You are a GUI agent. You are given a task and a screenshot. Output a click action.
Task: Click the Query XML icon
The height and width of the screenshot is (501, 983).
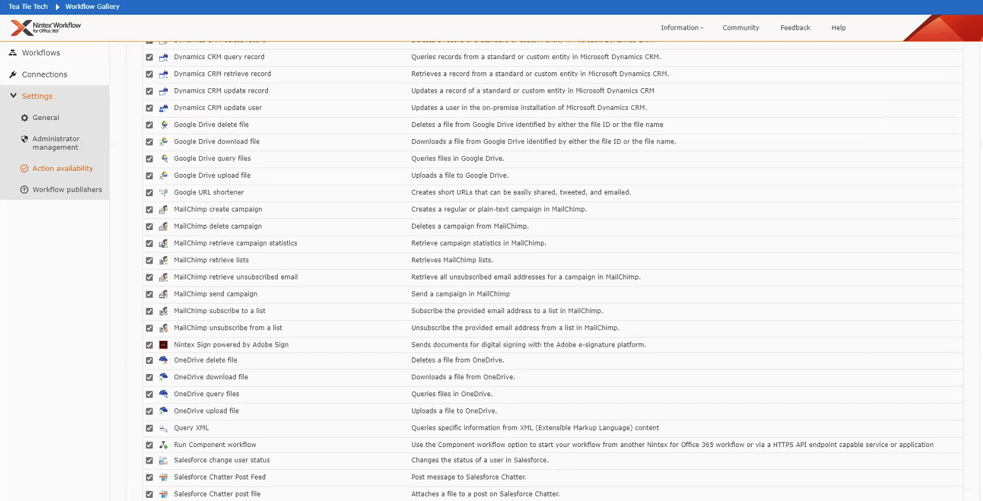click(x=163, y=428)
